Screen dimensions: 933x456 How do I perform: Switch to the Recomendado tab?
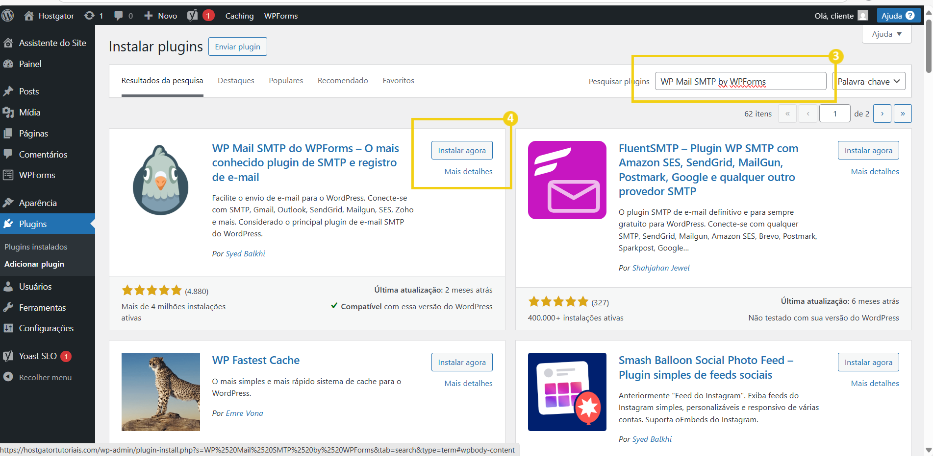[x=343, y=81]
